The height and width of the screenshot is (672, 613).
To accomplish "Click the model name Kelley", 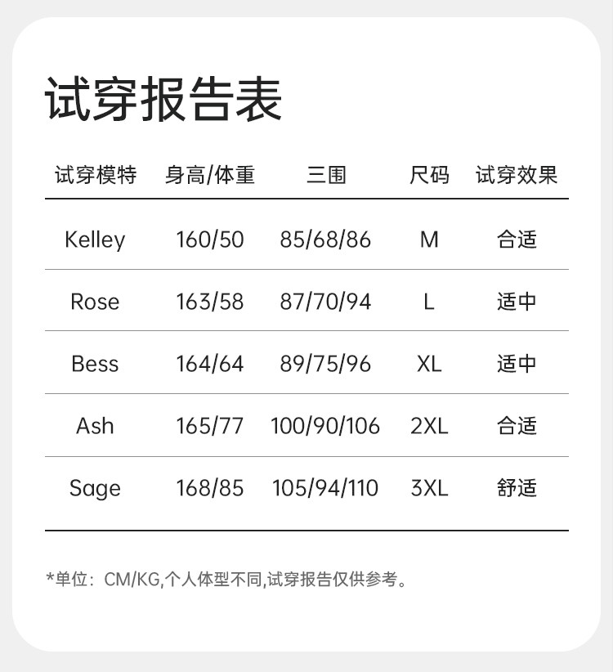I will [x=95, y=240].
